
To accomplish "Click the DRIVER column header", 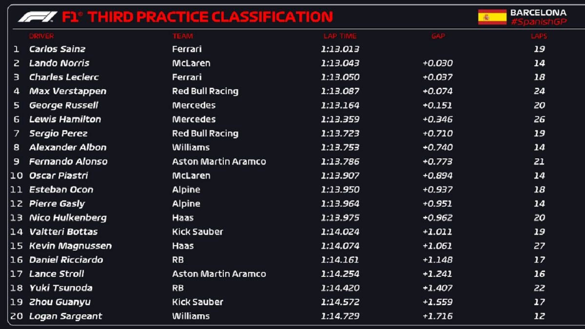I will (x=41, y=36).
